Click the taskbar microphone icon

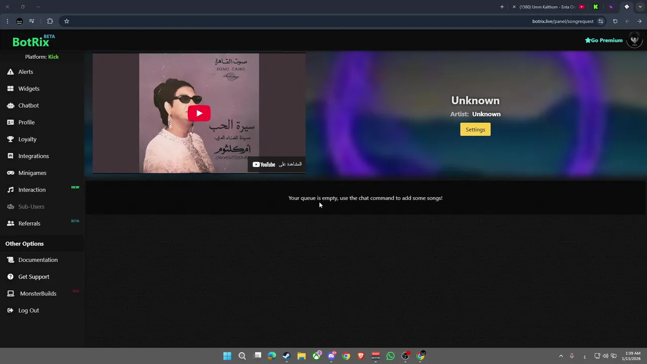[572, 356]
